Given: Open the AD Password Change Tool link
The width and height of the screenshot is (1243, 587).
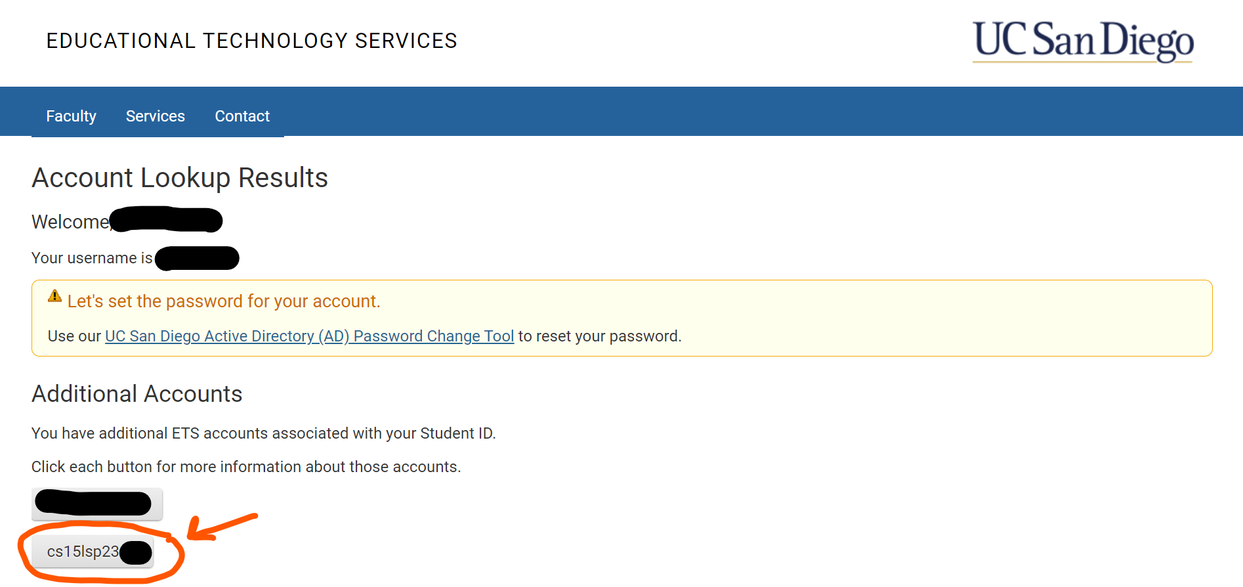Looking at the screenshot, I should click(309, 336).
